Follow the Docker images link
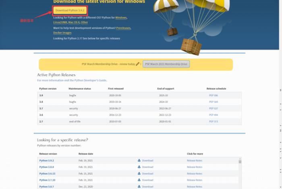Screen dimensions: 282x189 (x=62, y=33)
